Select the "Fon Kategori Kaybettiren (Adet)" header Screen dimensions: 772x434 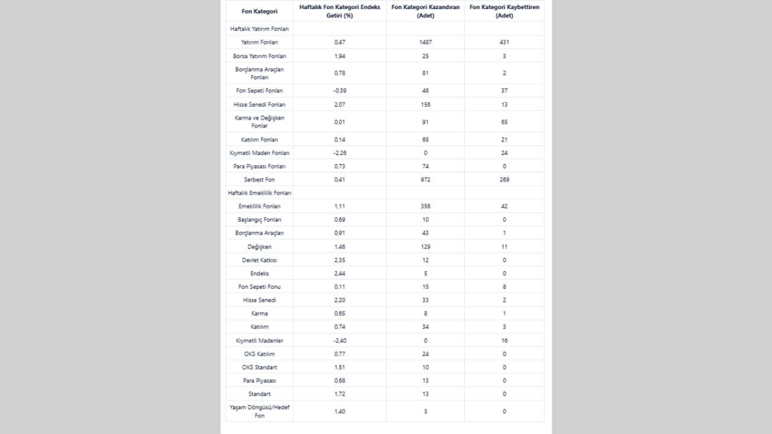[504, 11]
